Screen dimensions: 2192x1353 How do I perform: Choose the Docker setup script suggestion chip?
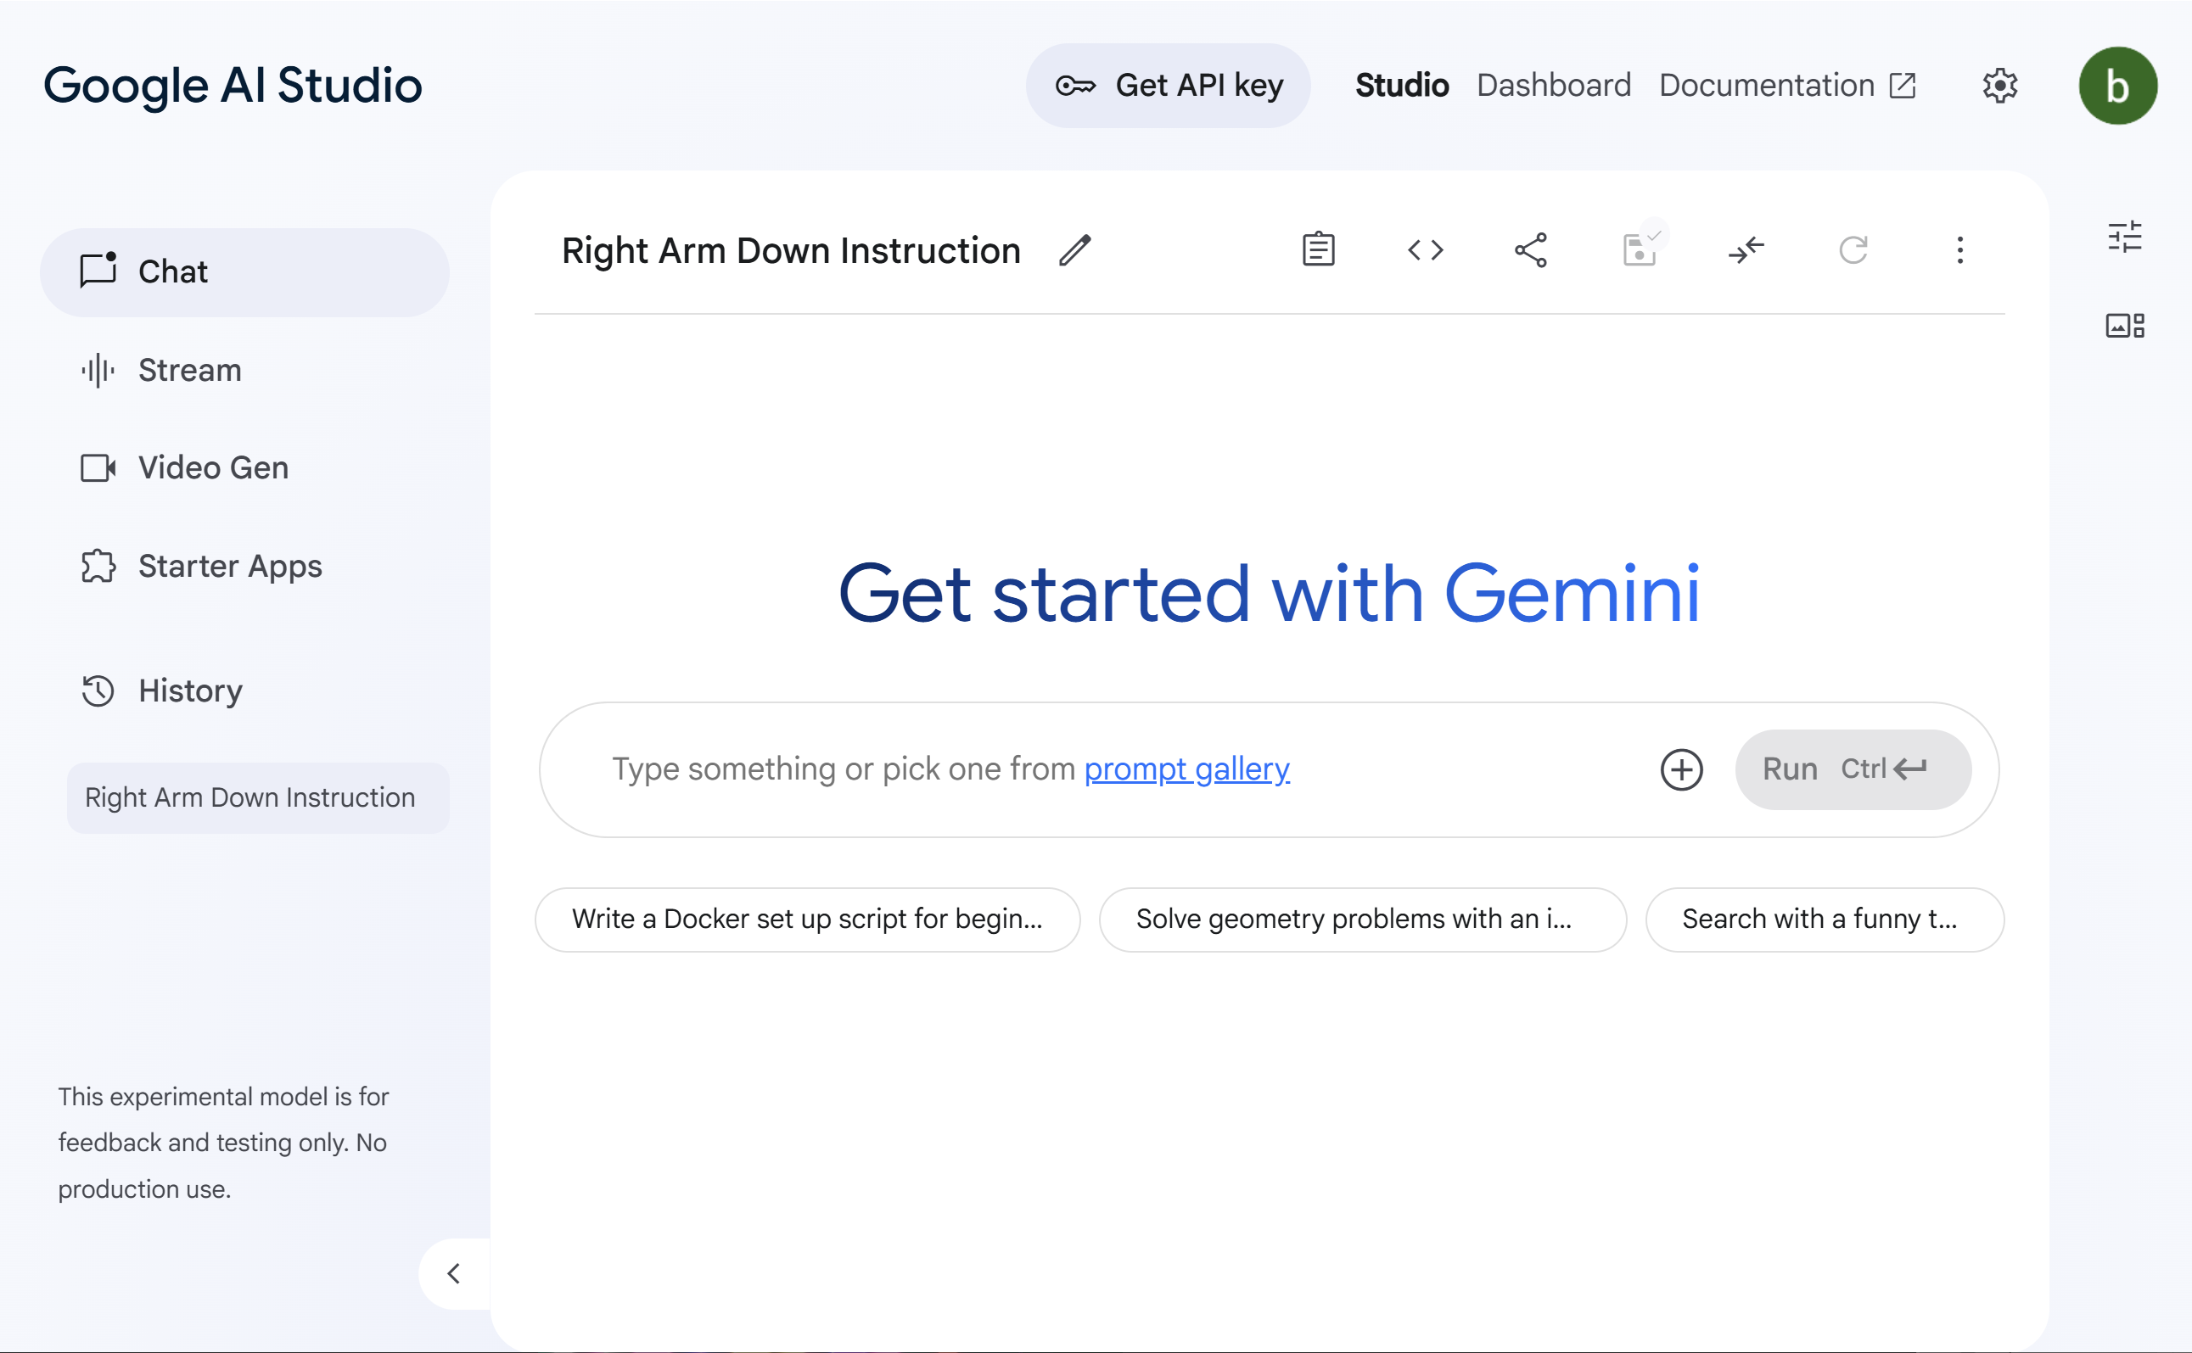pyautogui.click(x=806, y=919)
